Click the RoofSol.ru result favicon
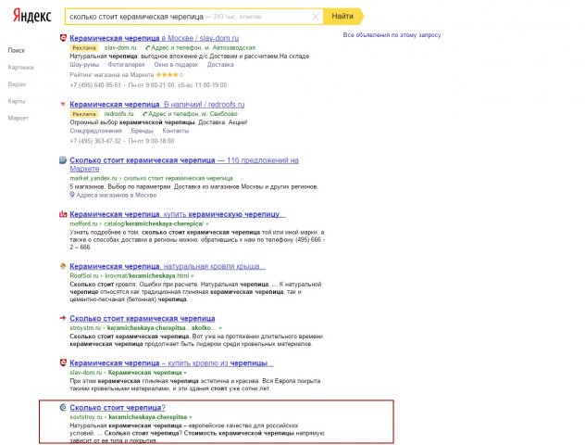Screen dimensions: 585x445 coord(63,266)
